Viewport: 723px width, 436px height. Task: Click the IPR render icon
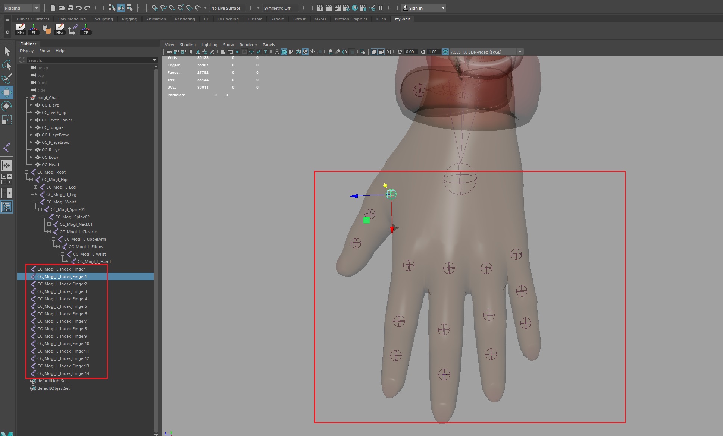(x=338, y=8)
